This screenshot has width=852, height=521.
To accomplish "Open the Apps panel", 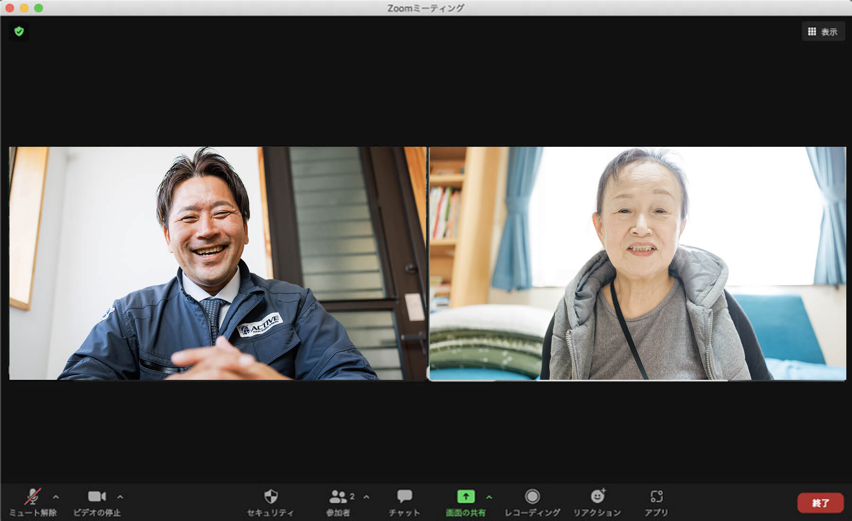I will (x=656, y=497).
